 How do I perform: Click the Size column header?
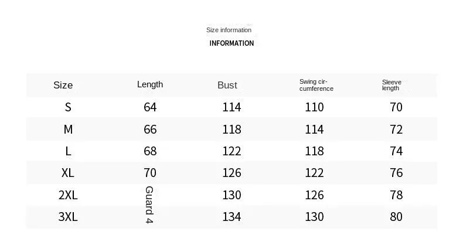tap(63, 85)
